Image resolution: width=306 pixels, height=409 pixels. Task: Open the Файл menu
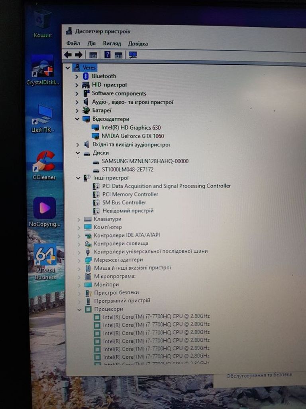[x=73, y=43]
